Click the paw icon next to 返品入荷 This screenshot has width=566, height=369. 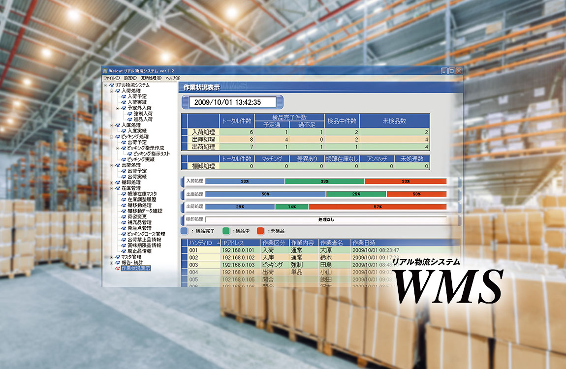coord(130,120)
